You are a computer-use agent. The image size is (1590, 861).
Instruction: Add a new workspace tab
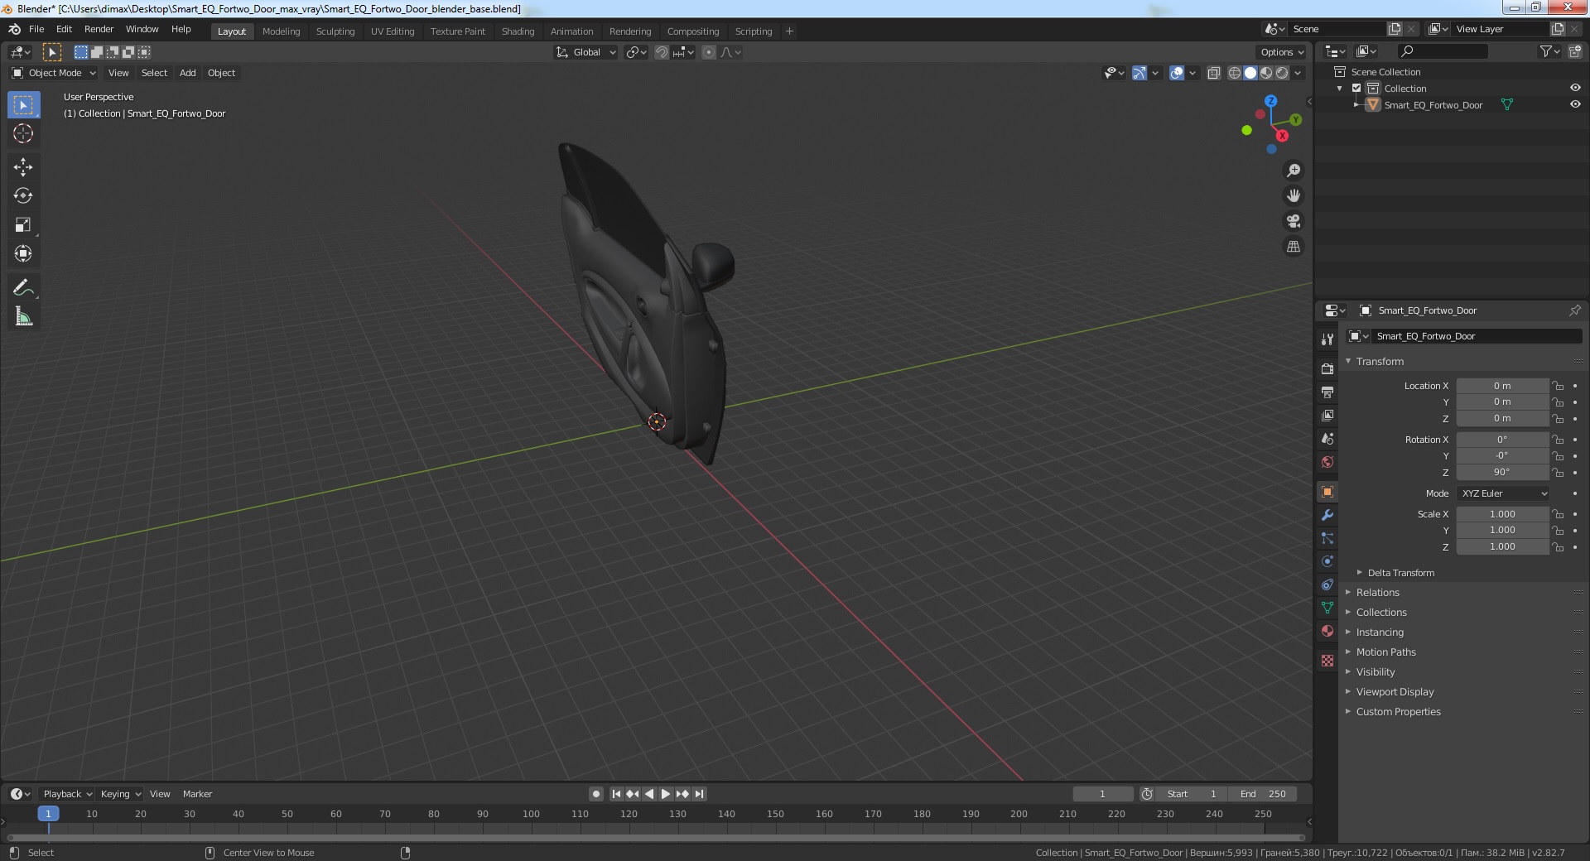pyautogui.click(x=789, y=31)
